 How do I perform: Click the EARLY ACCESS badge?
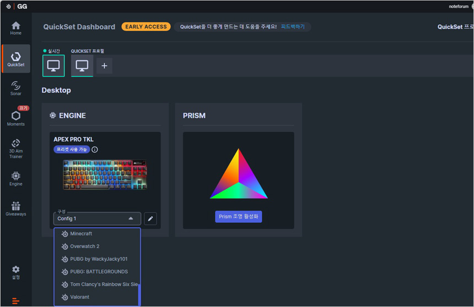point(146,26)
